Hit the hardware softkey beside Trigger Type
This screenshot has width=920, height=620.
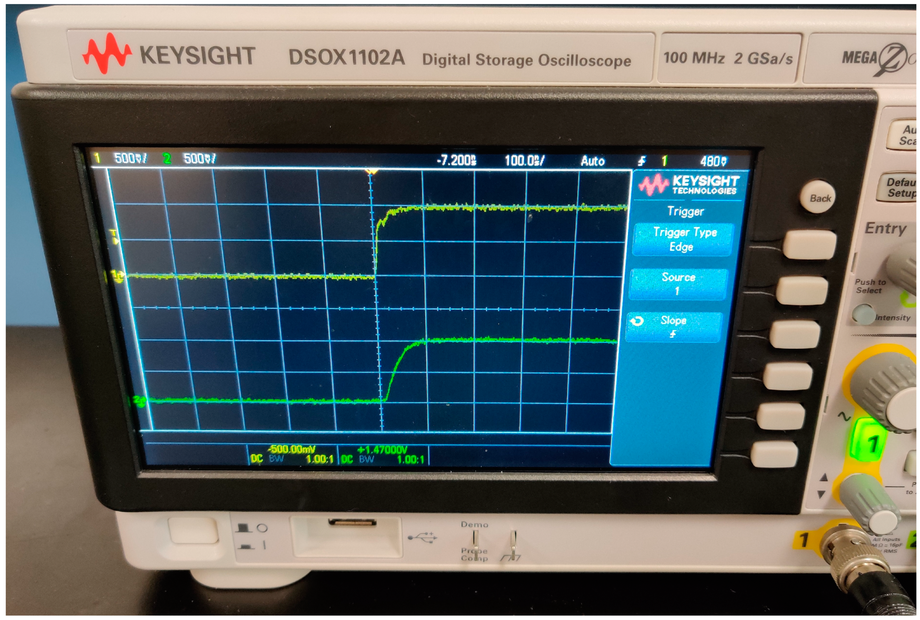pos(809,245)
